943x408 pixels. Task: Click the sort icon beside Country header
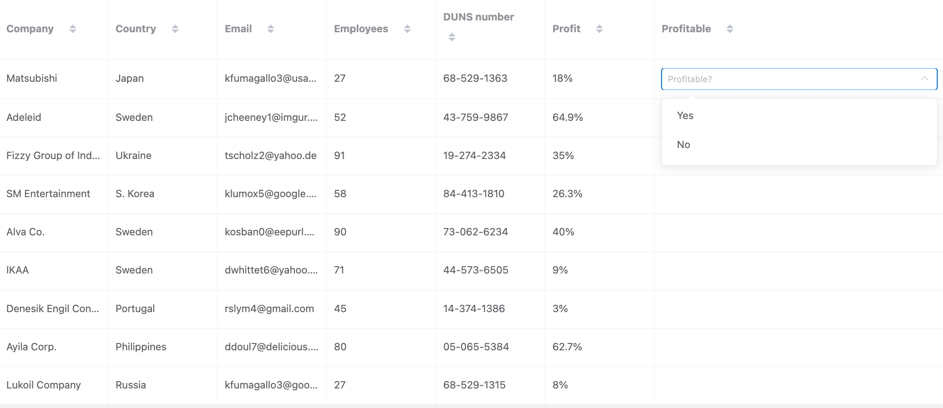[175, 29]
